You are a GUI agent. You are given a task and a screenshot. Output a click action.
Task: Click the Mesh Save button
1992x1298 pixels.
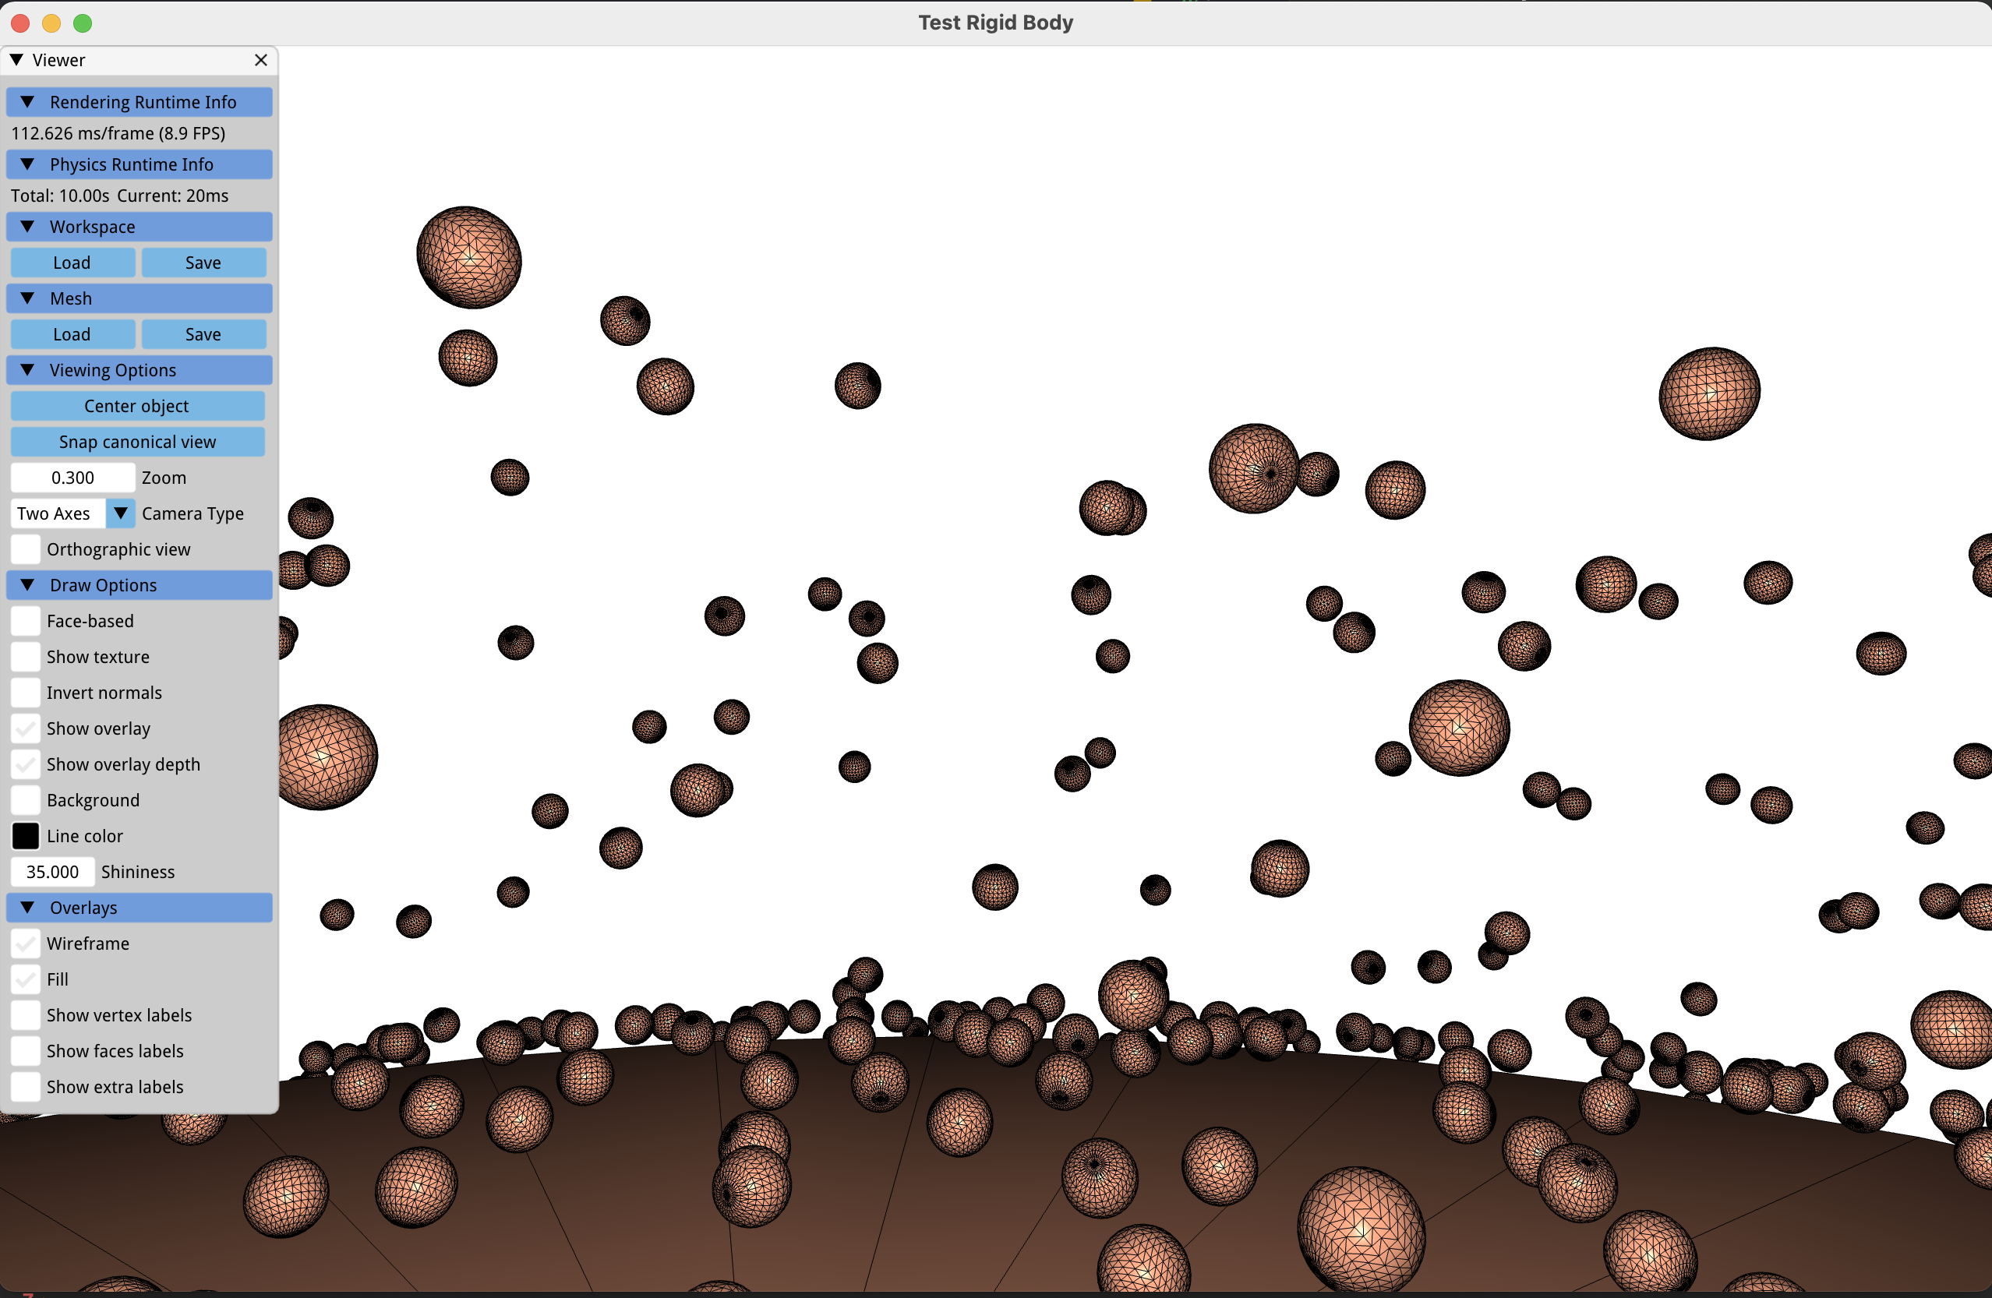pos(203,334)
